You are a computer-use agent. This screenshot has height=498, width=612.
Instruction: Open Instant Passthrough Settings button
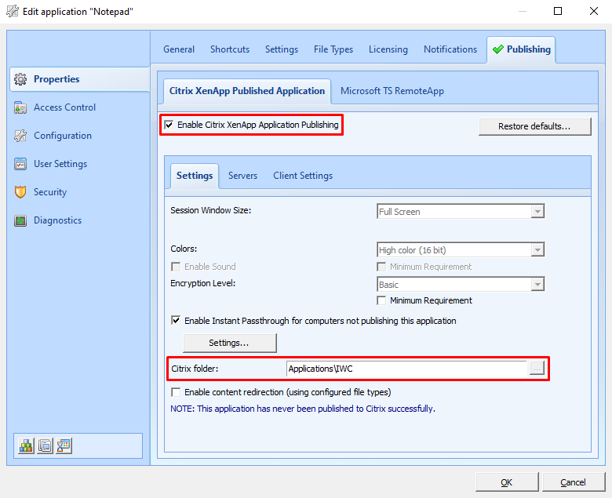coord(230,343)
